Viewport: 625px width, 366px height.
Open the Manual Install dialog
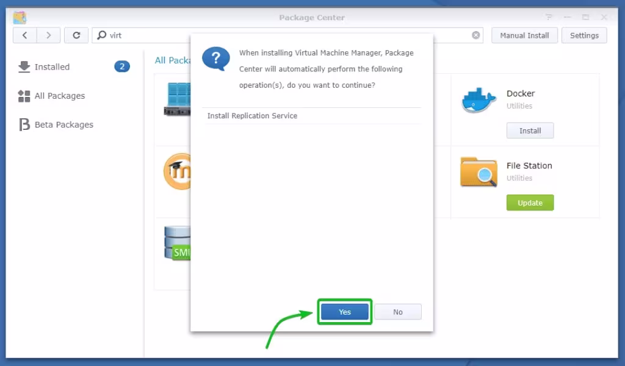[x=524, y=35]
